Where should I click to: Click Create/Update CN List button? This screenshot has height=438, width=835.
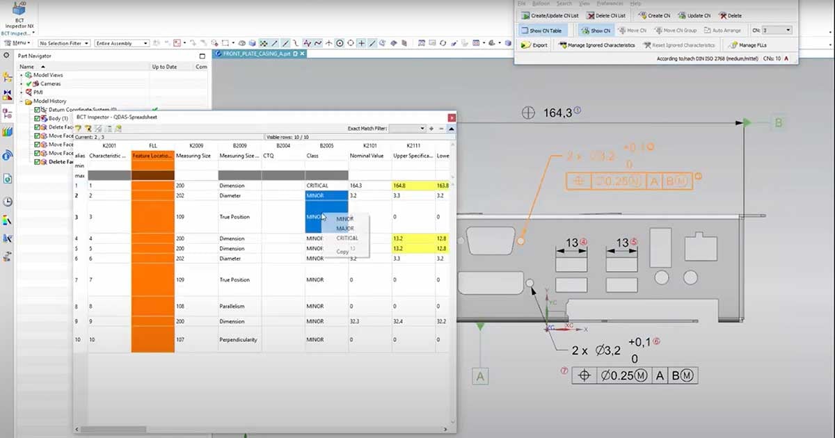pyautogui.click(x=549, y=15)
